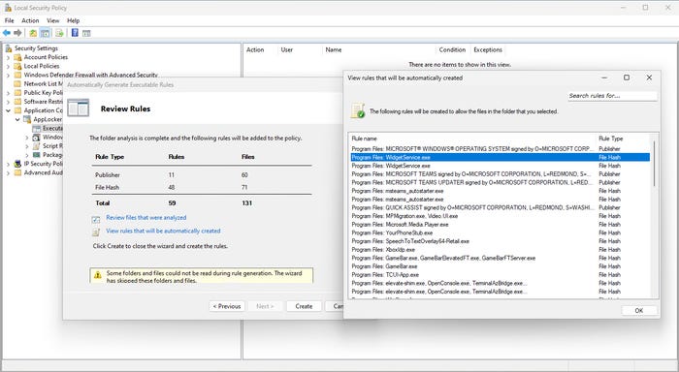Sort by the Condition column header
Screen dimensions: 679x372
(452, 49)
